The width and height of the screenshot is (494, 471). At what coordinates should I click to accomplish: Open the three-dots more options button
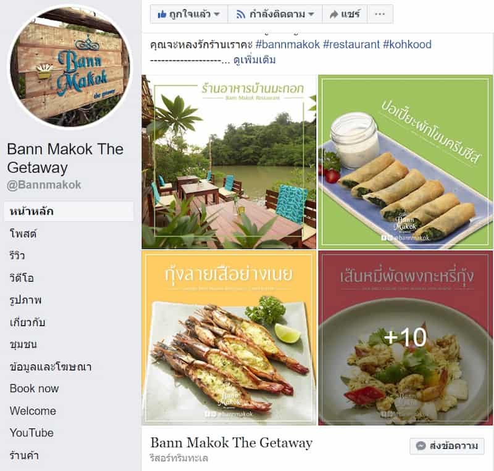(x=380, y=14)
